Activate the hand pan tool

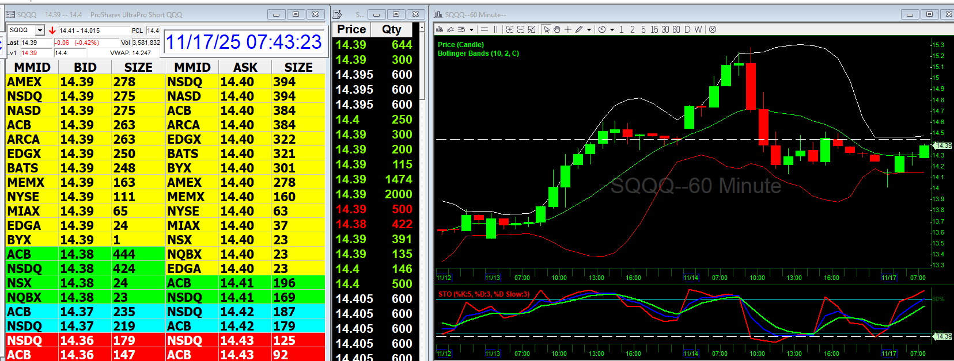[x=557, y=29]
